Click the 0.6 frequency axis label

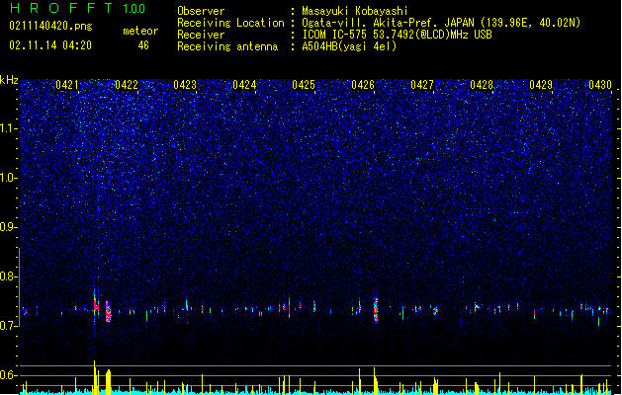(8, 375)
